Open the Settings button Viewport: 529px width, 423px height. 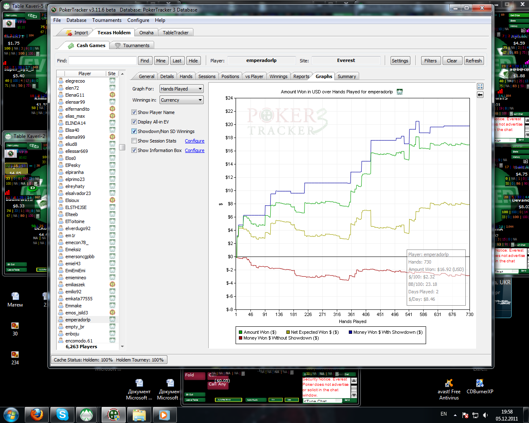pos(400,61)
